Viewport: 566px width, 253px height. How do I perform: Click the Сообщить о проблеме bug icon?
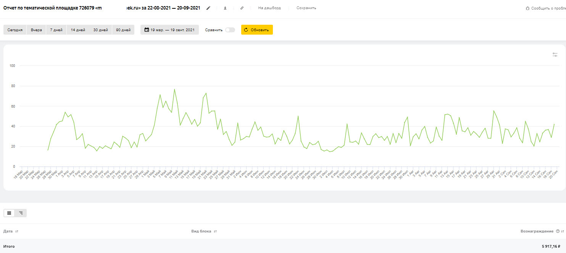pos(527,8)
